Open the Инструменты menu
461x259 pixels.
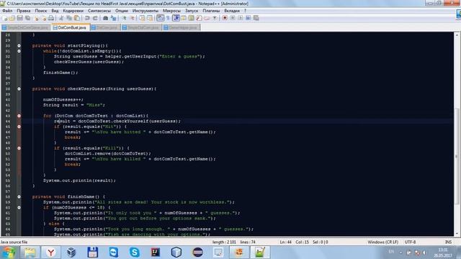146,11
